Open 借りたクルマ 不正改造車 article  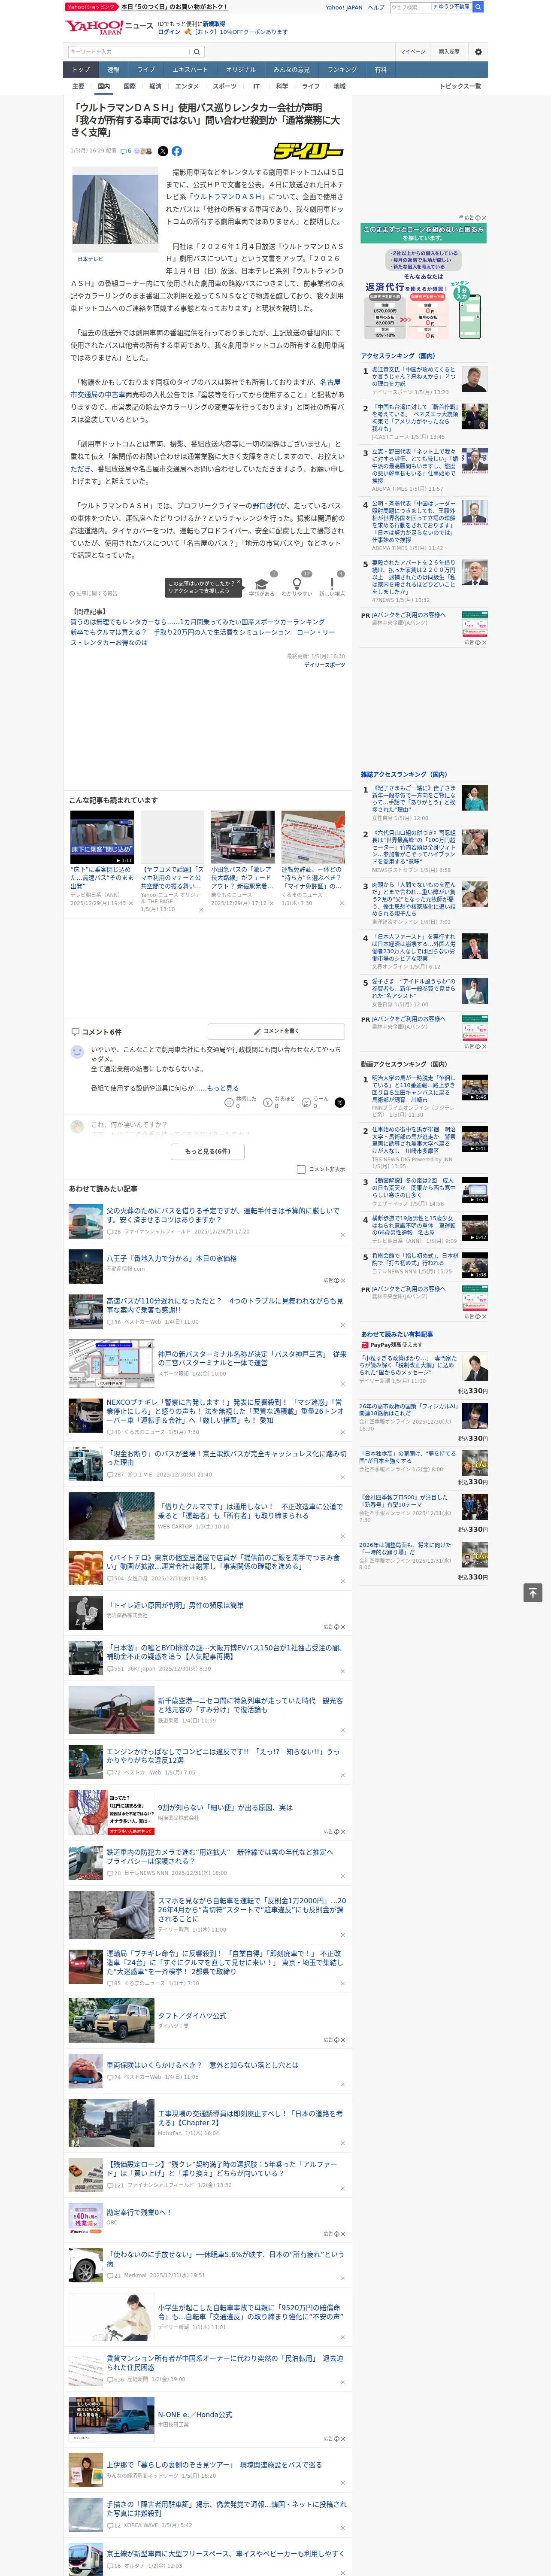click(x=251, y=1510)
